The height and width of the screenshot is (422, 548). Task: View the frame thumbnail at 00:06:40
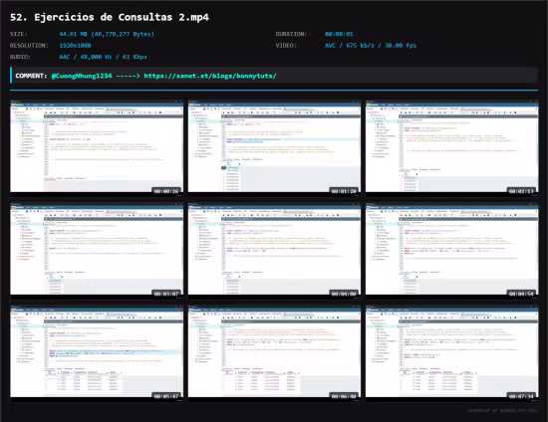click(x=274, y=353)
